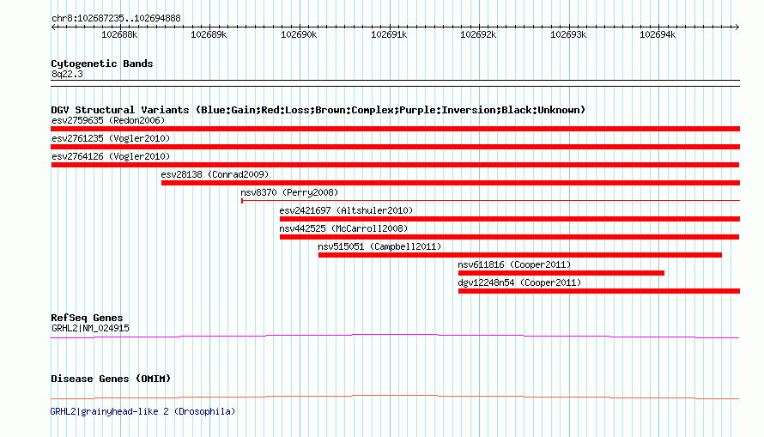Click the 102690k ruler tick label
Image resolution: width=764 pixels, height=437 pixels.
click(x=299, y=34)
